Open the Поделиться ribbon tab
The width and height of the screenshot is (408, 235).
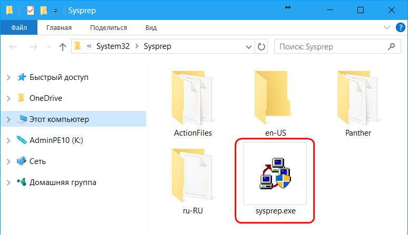109,27
